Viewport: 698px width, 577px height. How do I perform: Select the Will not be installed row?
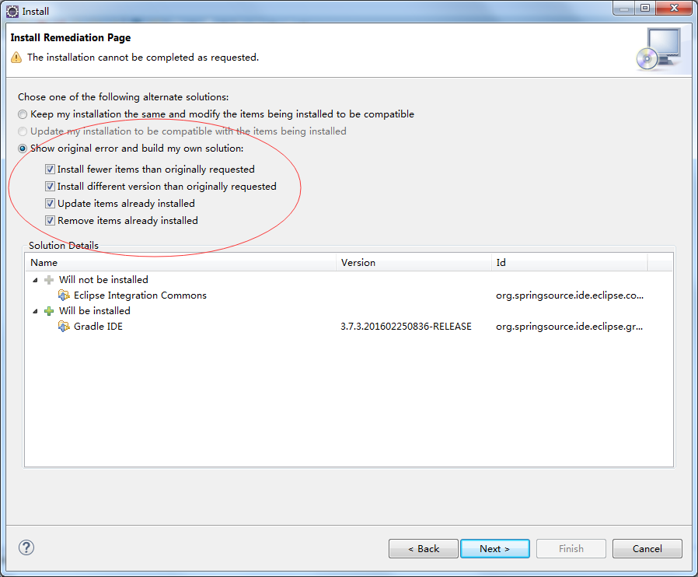(x=349, y=280)
